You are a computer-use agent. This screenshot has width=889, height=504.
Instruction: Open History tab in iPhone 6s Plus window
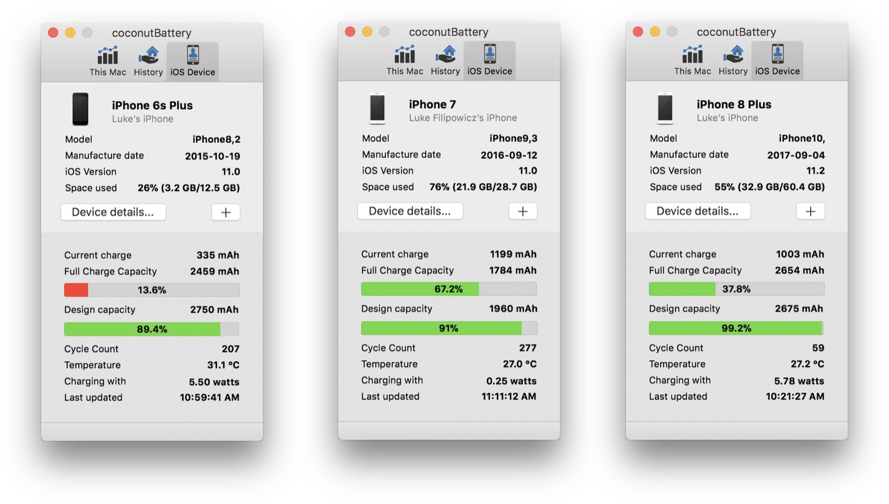point(148,61)
